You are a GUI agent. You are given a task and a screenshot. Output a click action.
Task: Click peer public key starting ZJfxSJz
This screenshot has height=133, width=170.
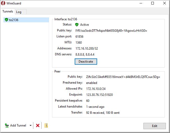pyautogui.click(x=123, y=77)
